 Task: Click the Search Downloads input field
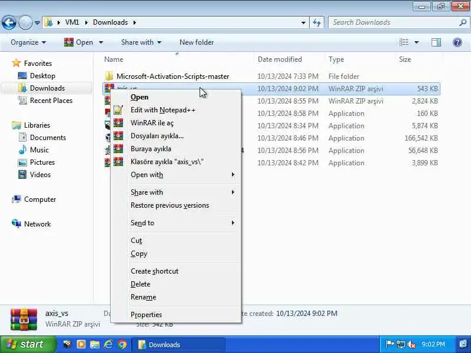(x=393, y=22)
